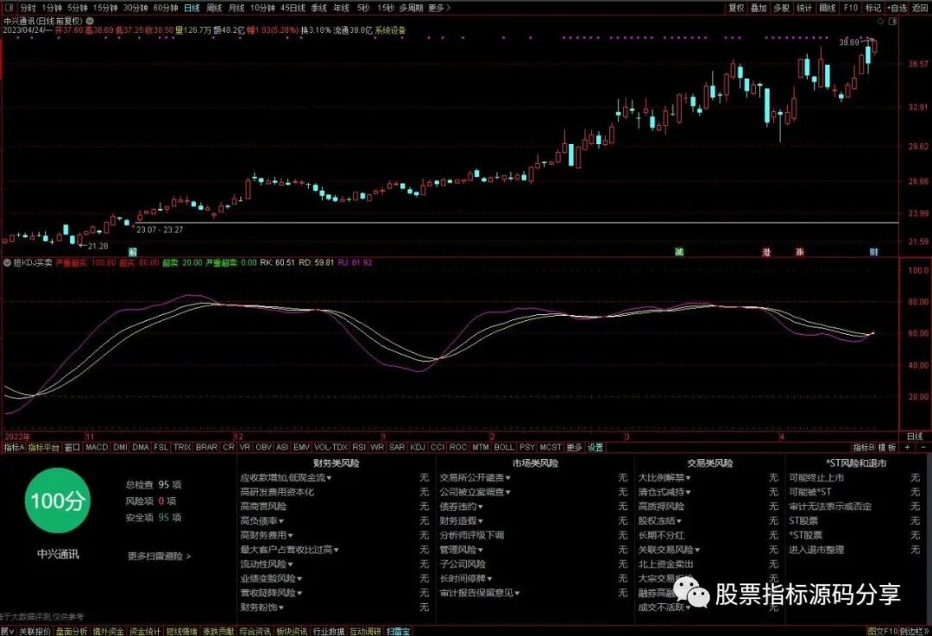Viewport: 932px width, 636px height.
Task: Click the green 减 event marker
Action: tap(679, 252)
